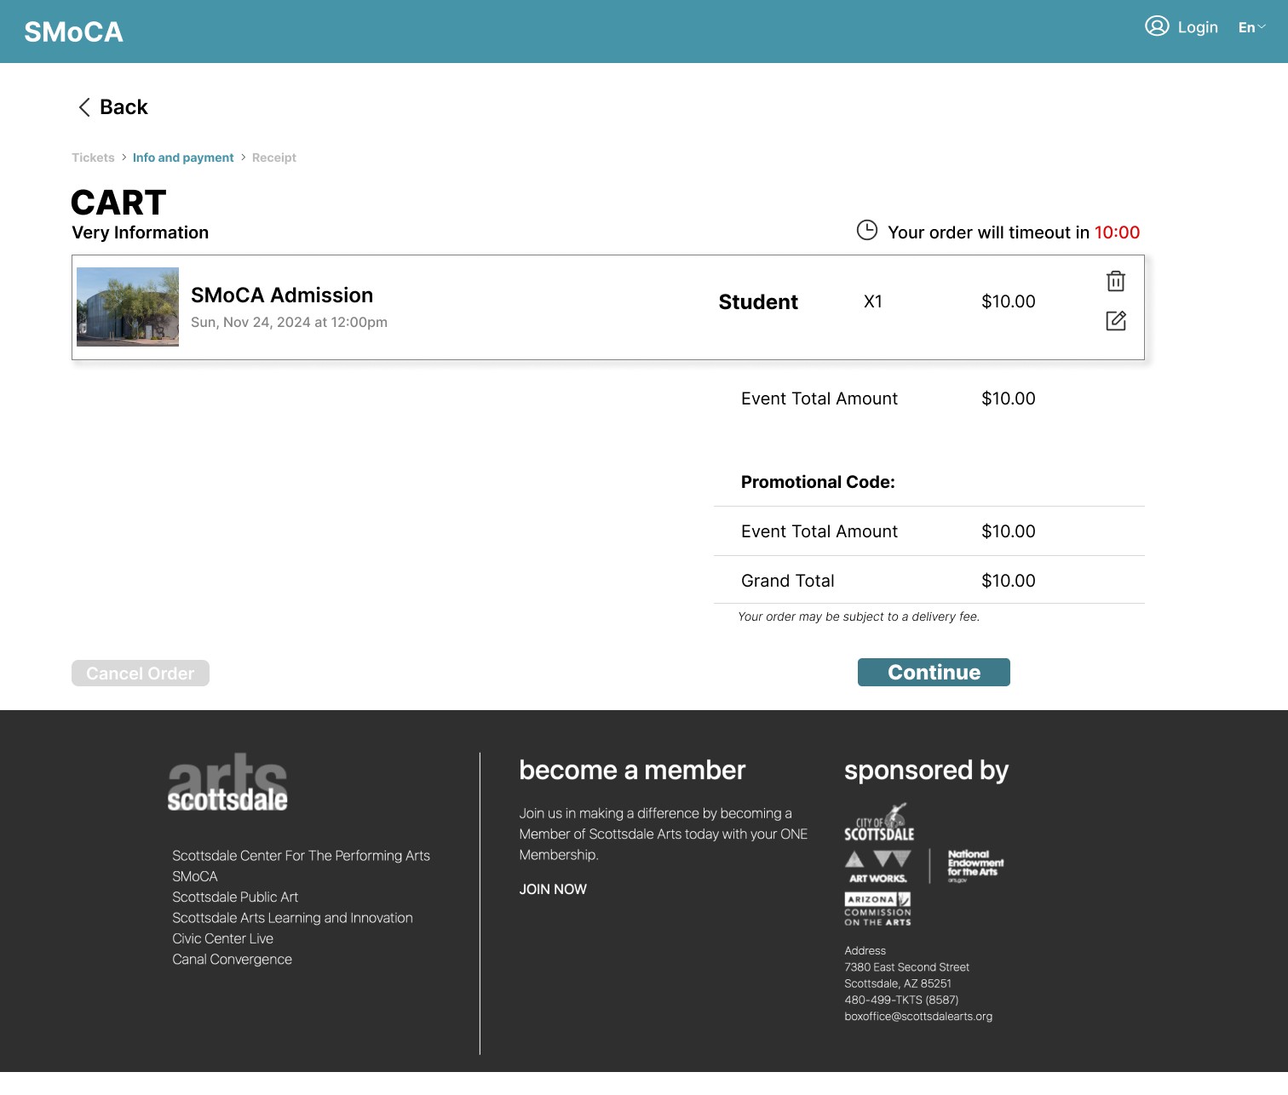
Task: Click the Student ticket type label
Action: (x=758, y=302)
